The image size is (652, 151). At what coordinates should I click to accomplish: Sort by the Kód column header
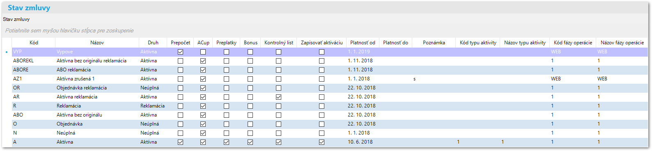34,43
